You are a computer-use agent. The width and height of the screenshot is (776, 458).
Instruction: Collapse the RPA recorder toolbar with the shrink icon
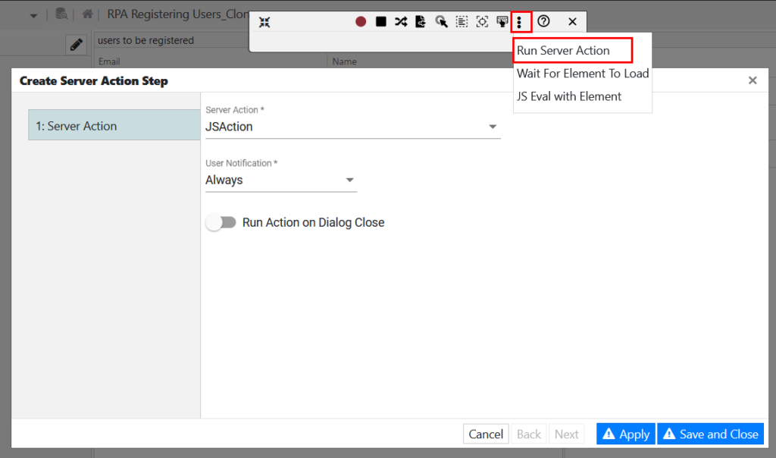pos(264,22)
